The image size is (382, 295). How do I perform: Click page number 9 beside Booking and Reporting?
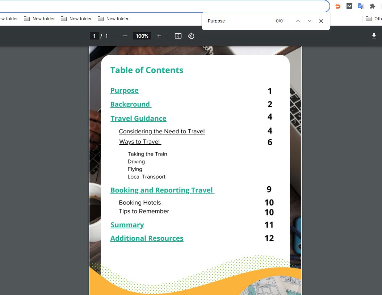(269, 189)
